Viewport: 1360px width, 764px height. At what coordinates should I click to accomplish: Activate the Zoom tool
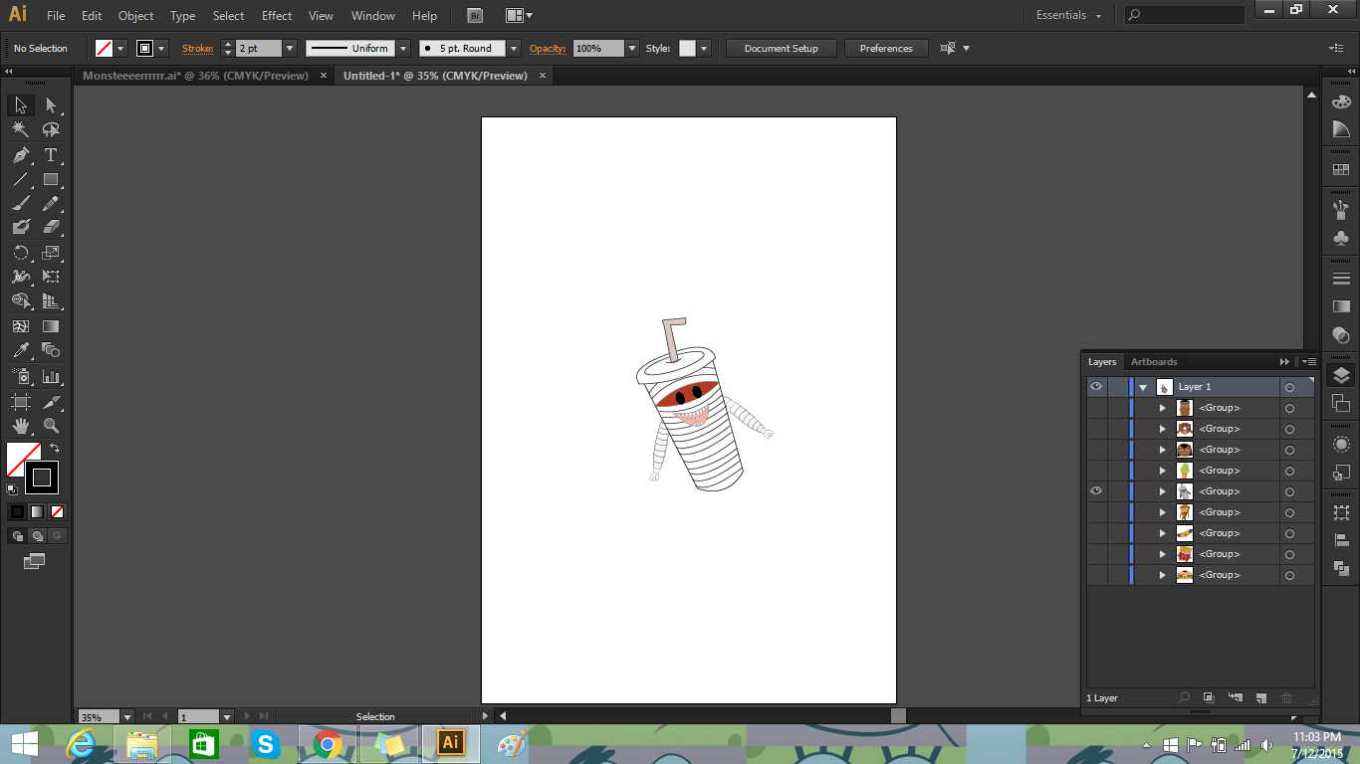[x=51, y=426]
